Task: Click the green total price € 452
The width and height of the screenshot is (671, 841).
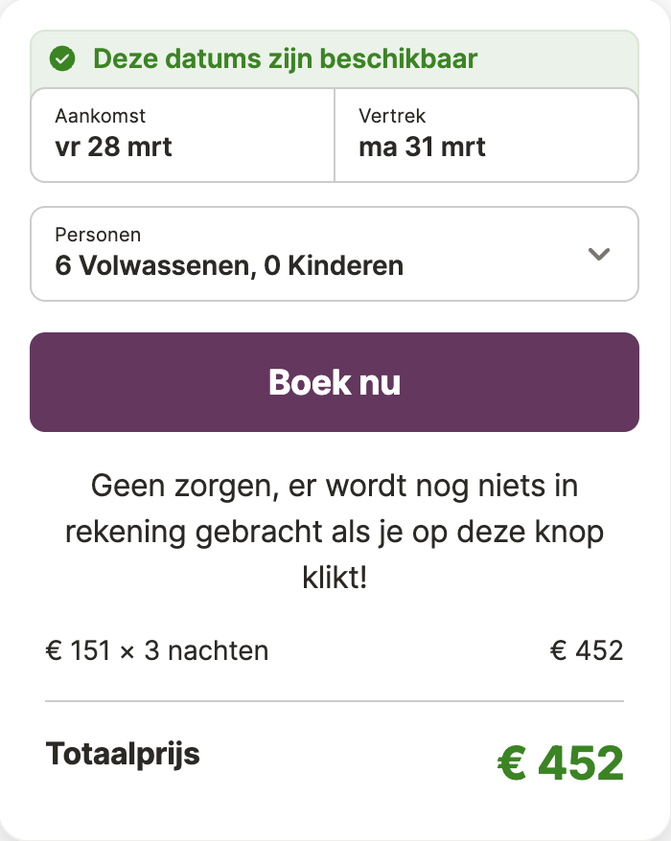Action: (x=561, y=762)
